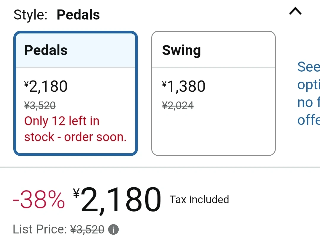Click the red -38% discount badge

click(x=39, y=200)
